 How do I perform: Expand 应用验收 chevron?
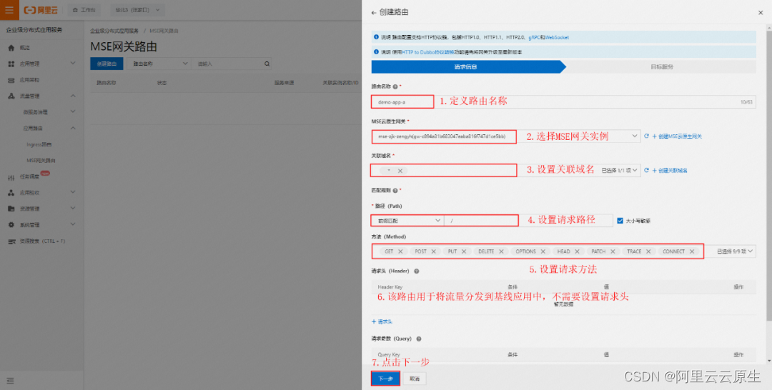[x=73, y=192]
